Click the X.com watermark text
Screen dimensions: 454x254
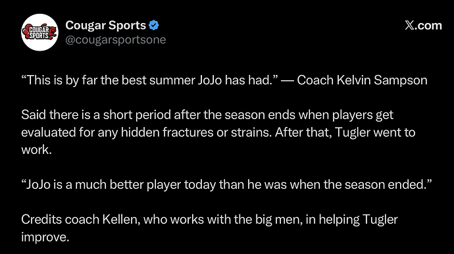point(423,26)
